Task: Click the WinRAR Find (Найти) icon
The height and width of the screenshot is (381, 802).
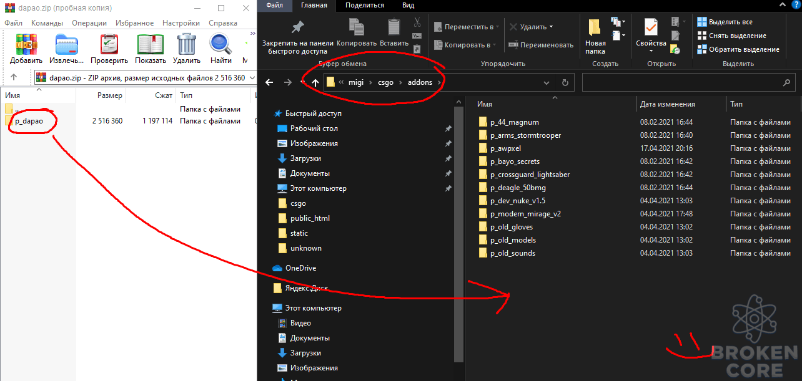Action: (x=220, y=44)
